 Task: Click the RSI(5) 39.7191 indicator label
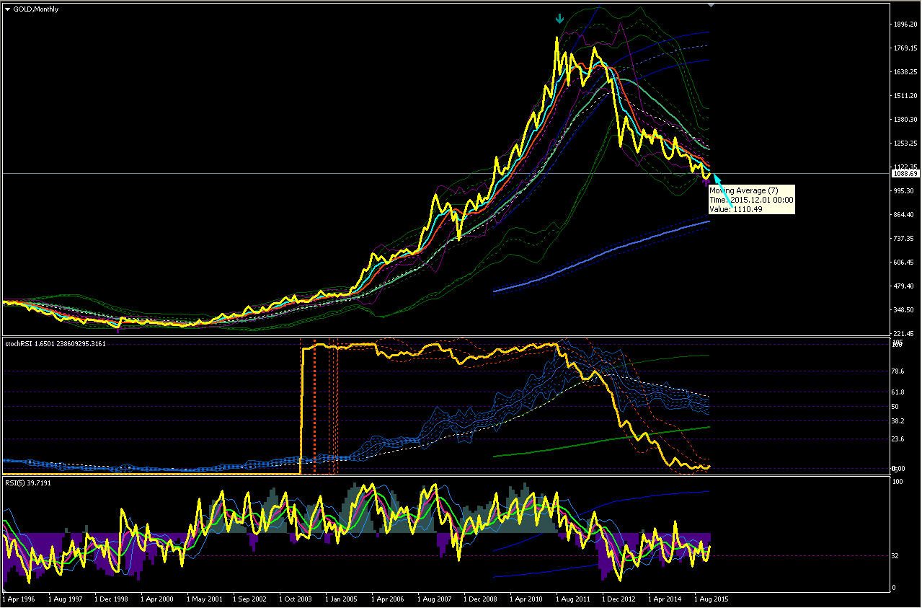coord(28,483)
